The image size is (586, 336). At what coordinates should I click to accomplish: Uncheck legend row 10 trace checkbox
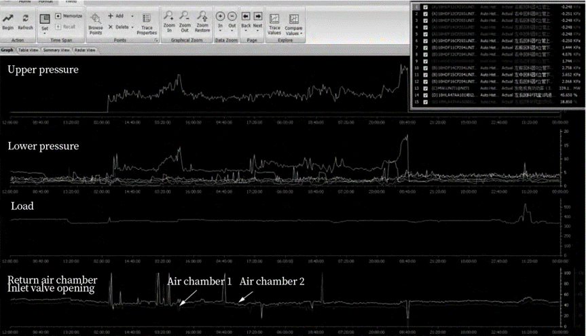coord(425,68)
